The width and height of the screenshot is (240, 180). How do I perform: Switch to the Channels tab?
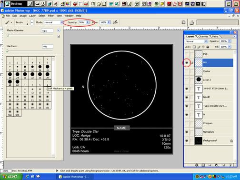pyautogui.click(x=203, y=36)
